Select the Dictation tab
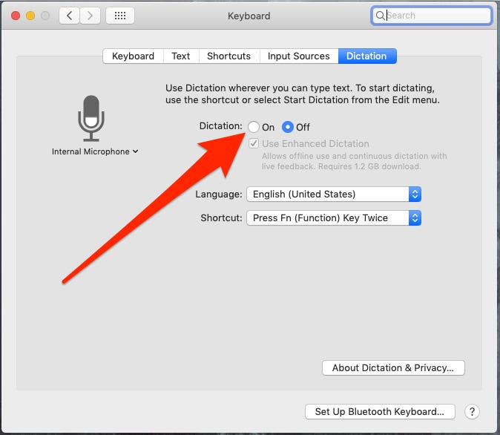The height and width of the screenshot is (435, 500). coord(366,56)
